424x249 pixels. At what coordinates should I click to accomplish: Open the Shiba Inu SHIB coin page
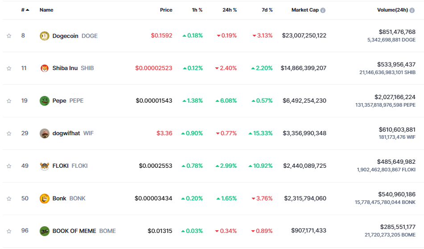65,68
